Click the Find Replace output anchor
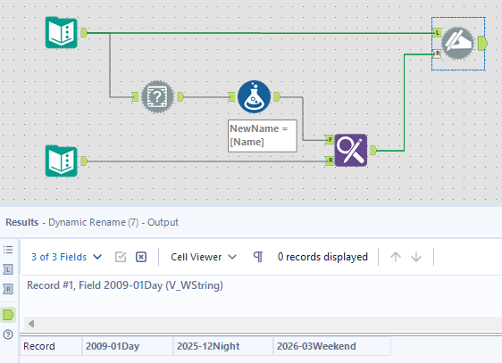The image size is (502, 363). pyautogui.click(x=373, y=150)
